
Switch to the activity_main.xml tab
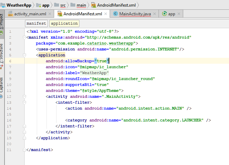click(x=30, y=14)
